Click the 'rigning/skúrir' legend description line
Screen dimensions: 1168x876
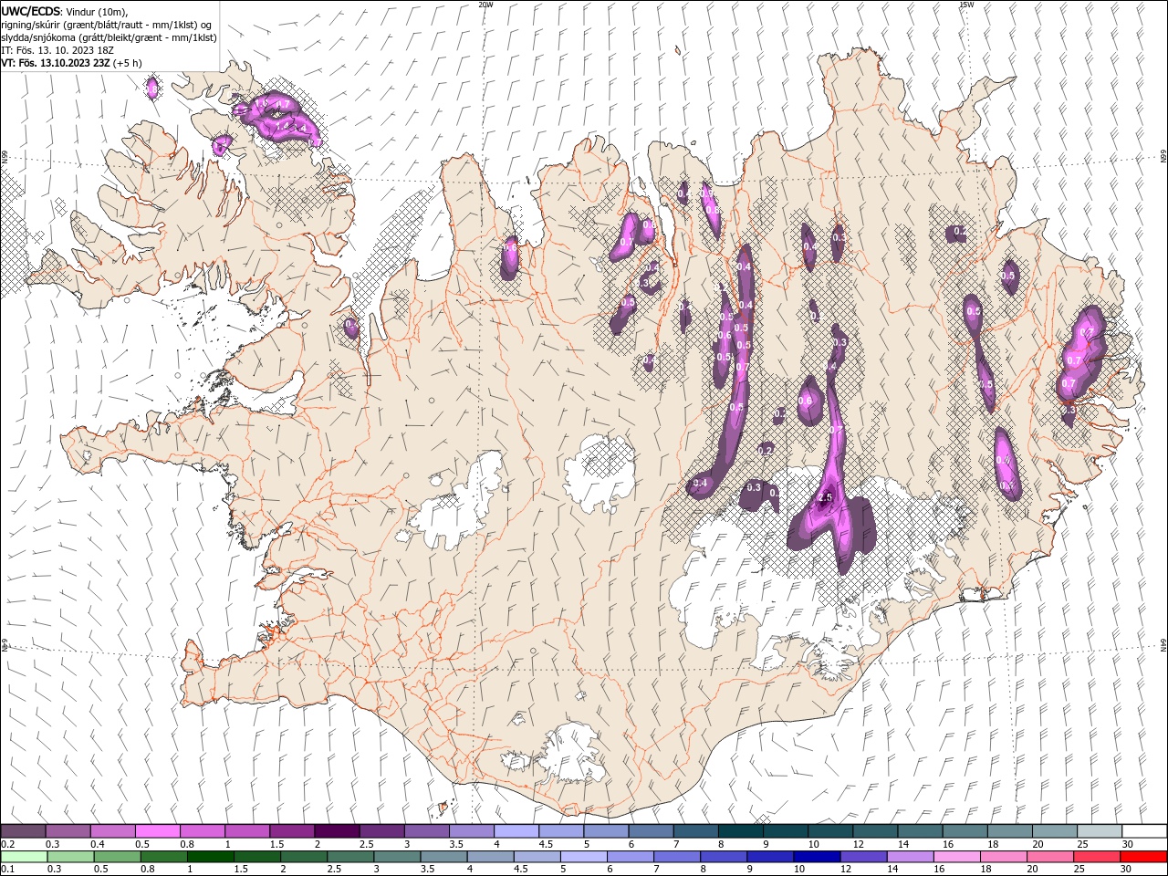coord(107,24)
